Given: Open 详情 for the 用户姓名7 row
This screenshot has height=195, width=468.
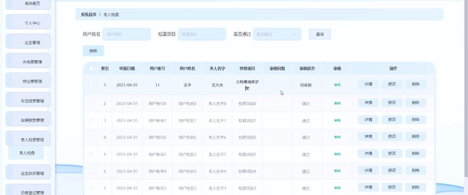Looking at the screenshot, I should [x=368, y=120].
